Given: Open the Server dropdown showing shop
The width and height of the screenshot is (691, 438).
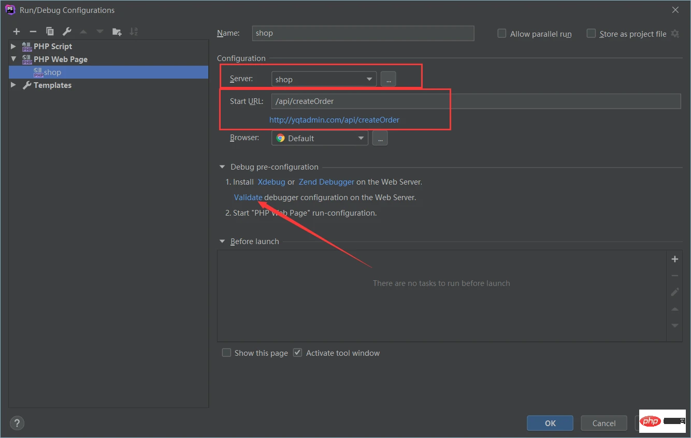Looking at the screenshot, I should [x=324, y=79].
